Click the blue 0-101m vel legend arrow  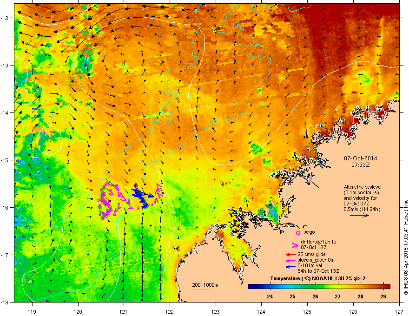[x=290, y=267]
